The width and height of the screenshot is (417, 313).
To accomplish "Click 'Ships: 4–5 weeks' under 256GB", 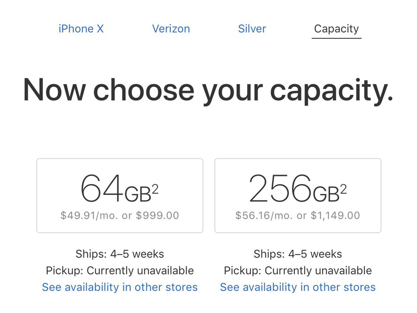I will (x=298, y=254).
